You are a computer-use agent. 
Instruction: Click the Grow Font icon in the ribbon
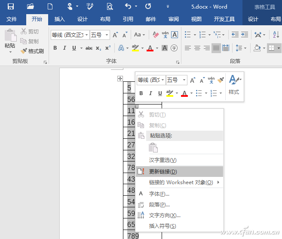tap(115, 35)
